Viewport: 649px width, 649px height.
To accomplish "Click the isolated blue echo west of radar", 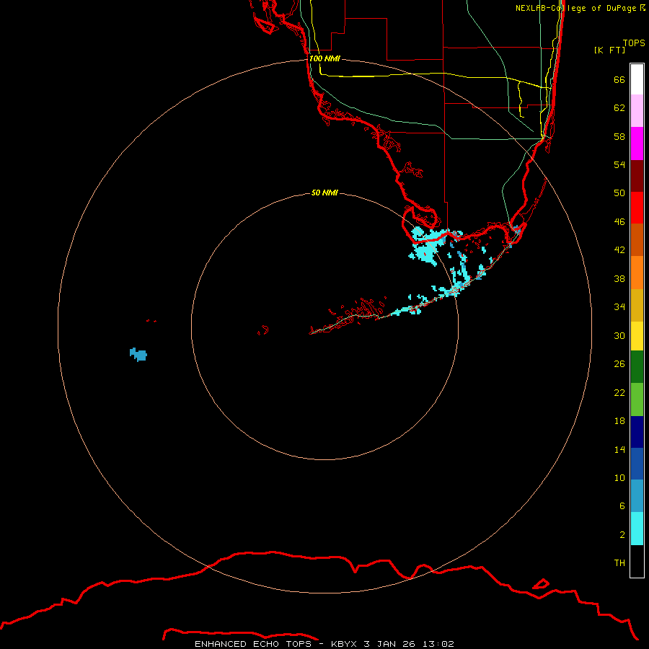I will tap(138, 354).
